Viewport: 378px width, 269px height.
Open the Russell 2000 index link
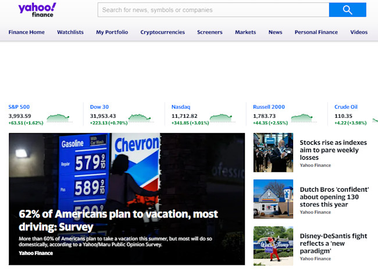[x=269, y=107]
